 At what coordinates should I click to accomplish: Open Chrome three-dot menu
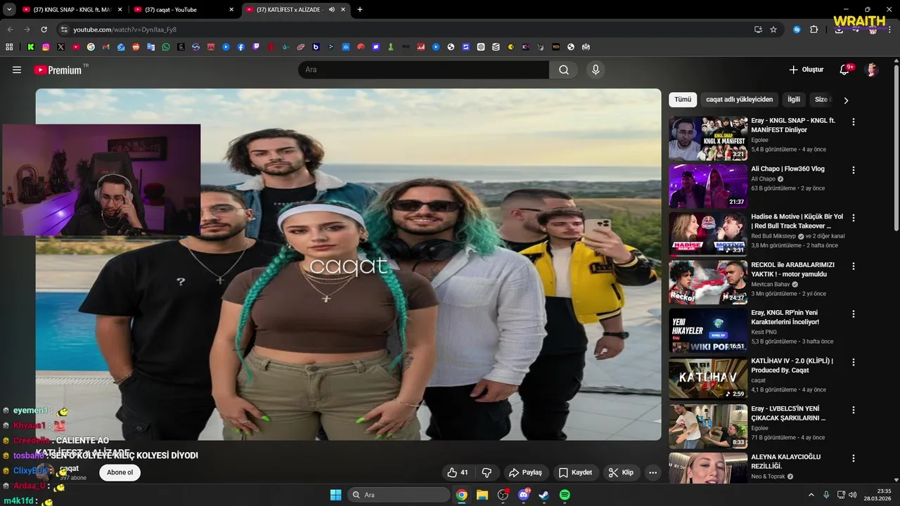[x=889, y=30]
